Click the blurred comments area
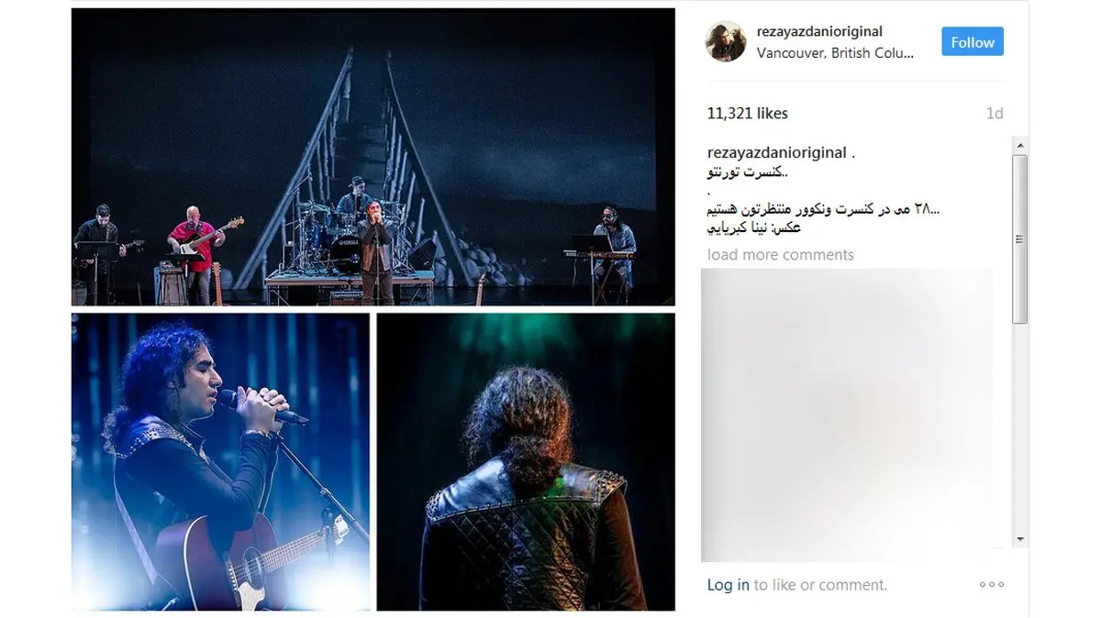This screenshot has width=1101, height=618. pos(847,414)
